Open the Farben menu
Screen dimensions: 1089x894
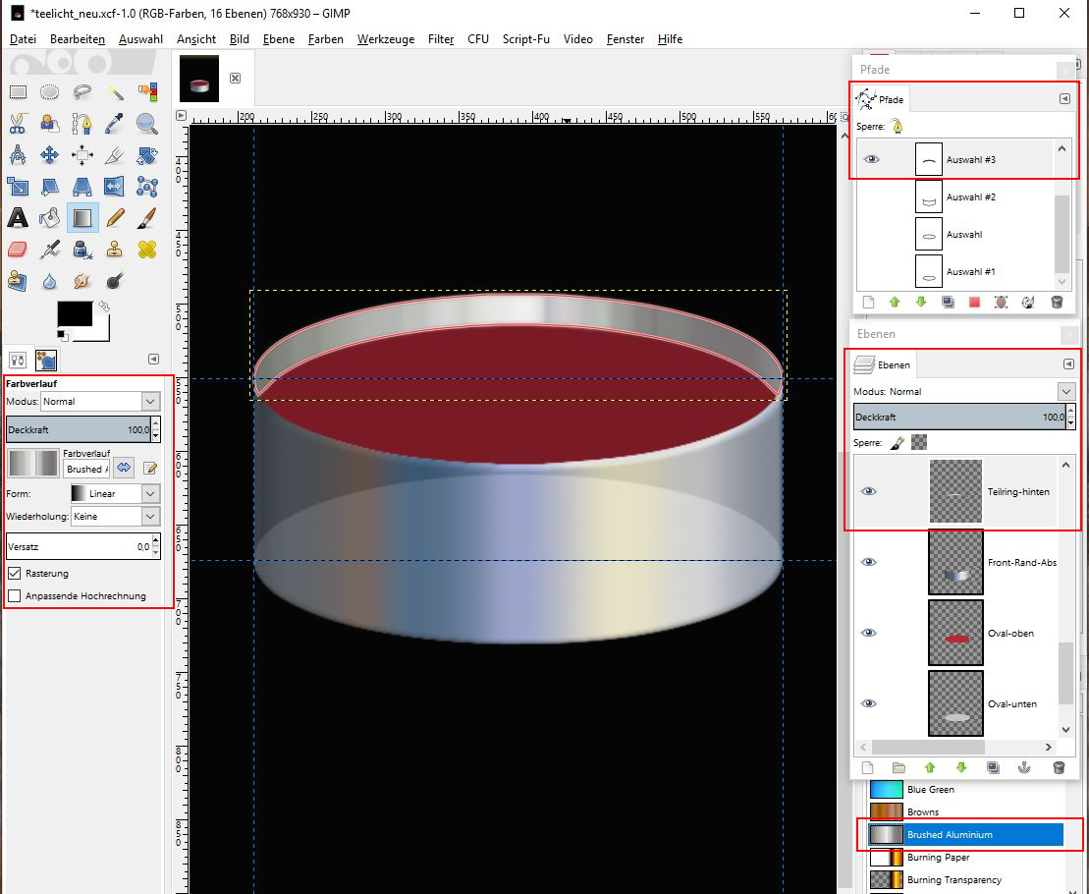tap(325, 39)
